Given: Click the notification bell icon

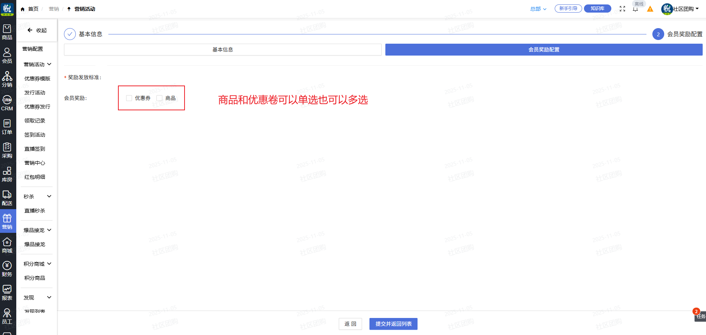Looking at the screenshot, I should tap(635, 9).
